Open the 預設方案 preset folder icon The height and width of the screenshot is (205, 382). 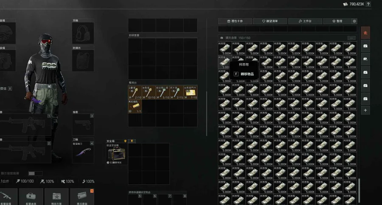[x=57, y=196]
